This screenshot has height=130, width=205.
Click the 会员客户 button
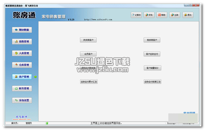pyautogui.click(x=88, y=54)
